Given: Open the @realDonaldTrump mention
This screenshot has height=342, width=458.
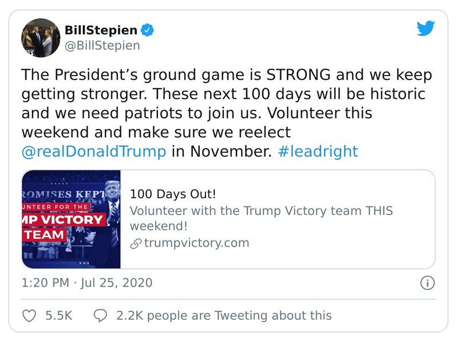Looking at the screenshot, I should (x=94, y=152).
